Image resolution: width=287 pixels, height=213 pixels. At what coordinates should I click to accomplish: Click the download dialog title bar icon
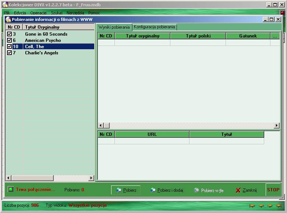click(x=8, y=19)
